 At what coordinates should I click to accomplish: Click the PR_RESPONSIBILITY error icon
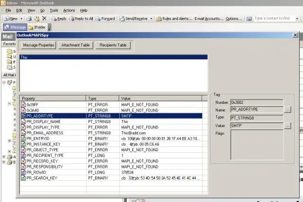coord(23,167)
